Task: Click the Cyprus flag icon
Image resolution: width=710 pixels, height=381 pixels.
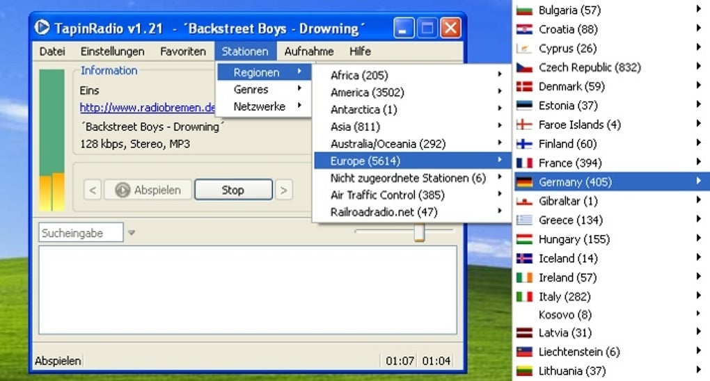Action: click(x=524, y=49)
